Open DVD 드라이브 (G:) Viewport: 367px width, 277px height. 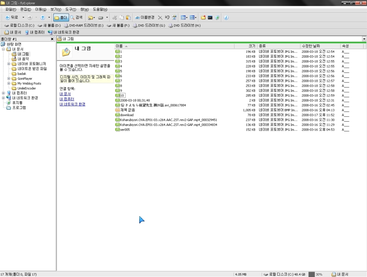[149, 25]
